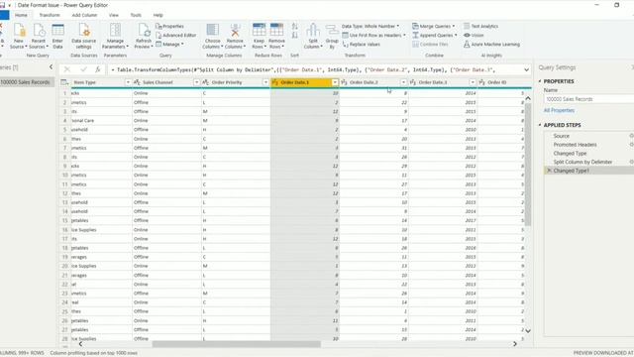This screenshot has height=357, width=634.
Task: Open Merge Queries
Action: 434,26
